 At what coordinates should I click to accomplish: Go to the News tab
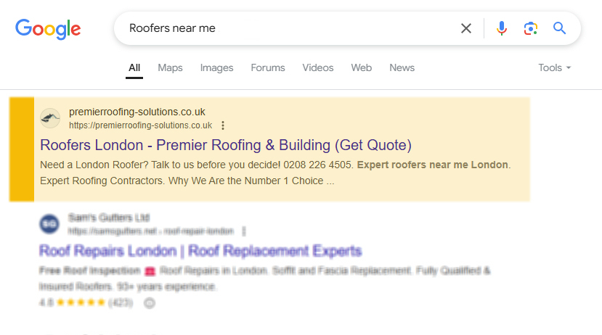[x=402, y=67]
